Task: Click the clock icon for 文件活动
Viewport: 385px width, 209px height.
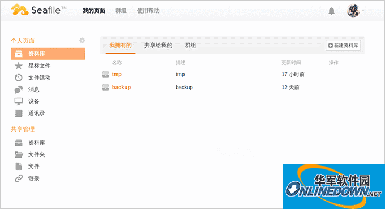Action: [19, 78]
